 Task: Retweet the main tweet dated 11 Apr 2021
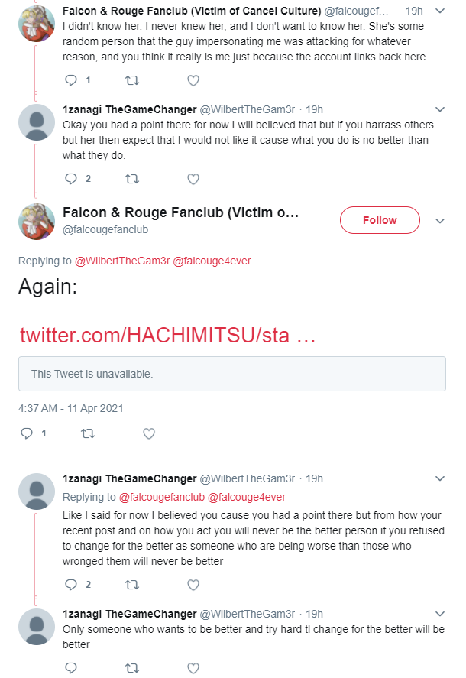click(88, 433)
